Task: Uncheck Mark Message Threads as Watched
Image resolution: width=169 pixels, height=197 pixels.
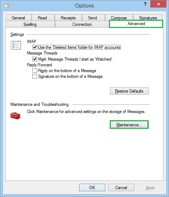Action: (x=35, y=59)
